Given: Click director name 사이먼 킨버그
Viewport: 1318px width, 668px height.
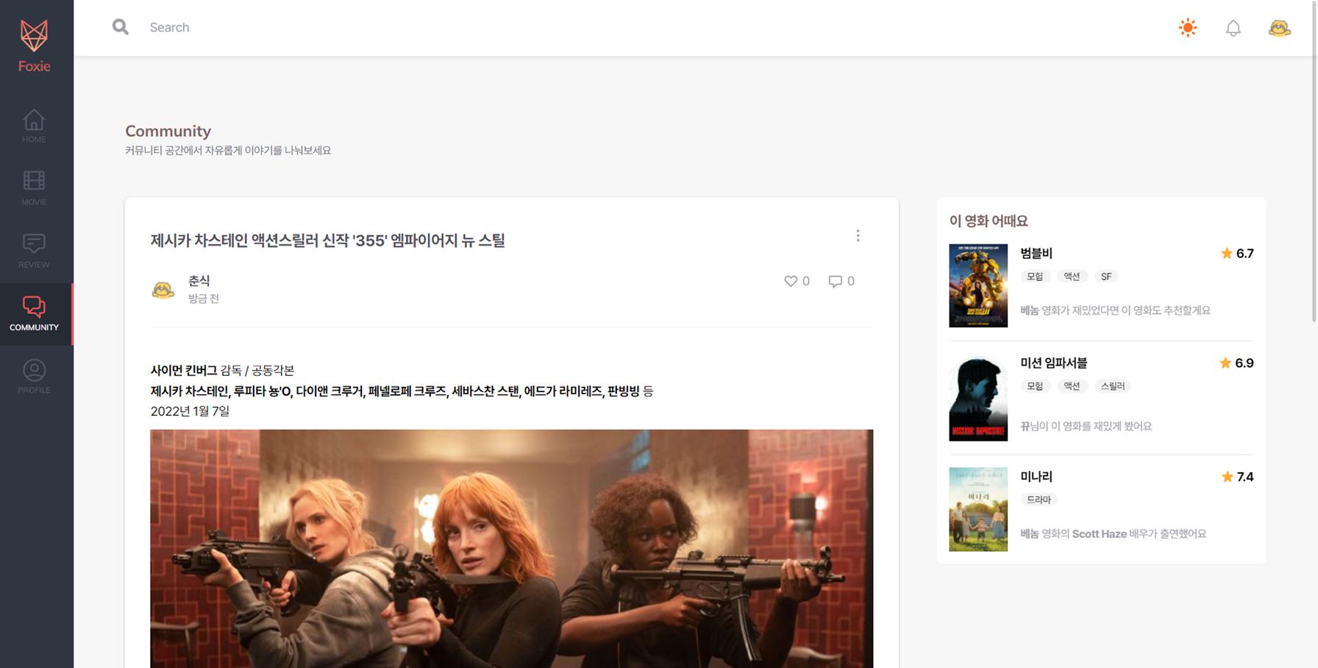Looking at the screenshot, I should [x=184, y=370].
